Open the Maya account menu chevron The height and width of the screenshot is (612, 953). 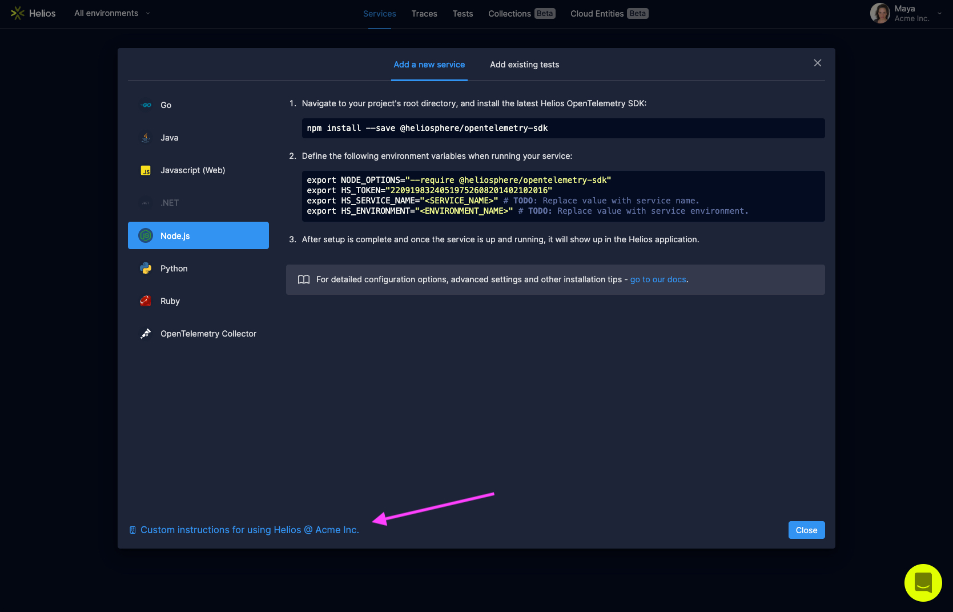[x=940, y=13]
